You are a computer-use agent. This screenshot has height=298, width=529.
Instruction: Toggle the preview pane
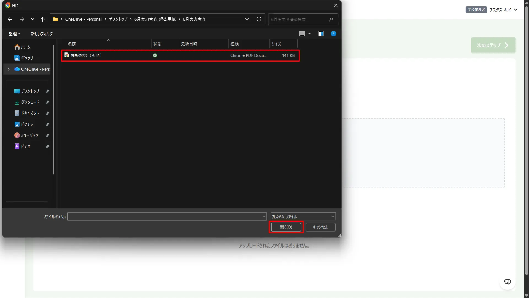(x=321, y=34)
